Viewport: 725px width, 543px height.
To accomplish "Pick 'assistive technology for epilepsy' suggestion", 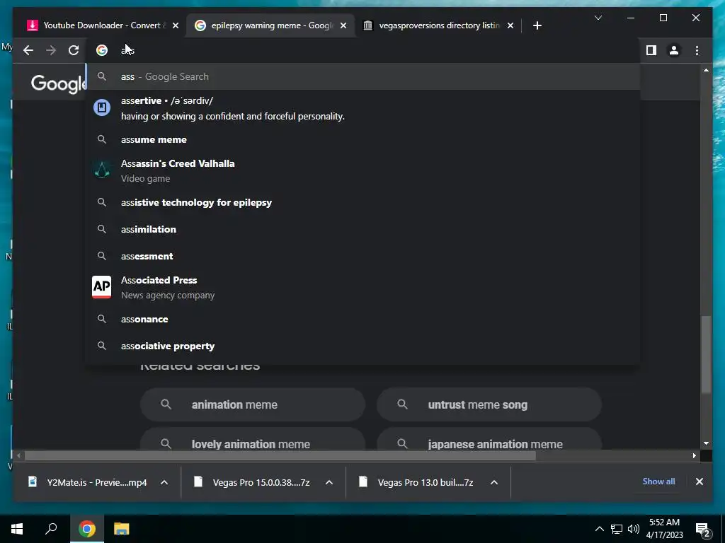I will pos(363,203).
